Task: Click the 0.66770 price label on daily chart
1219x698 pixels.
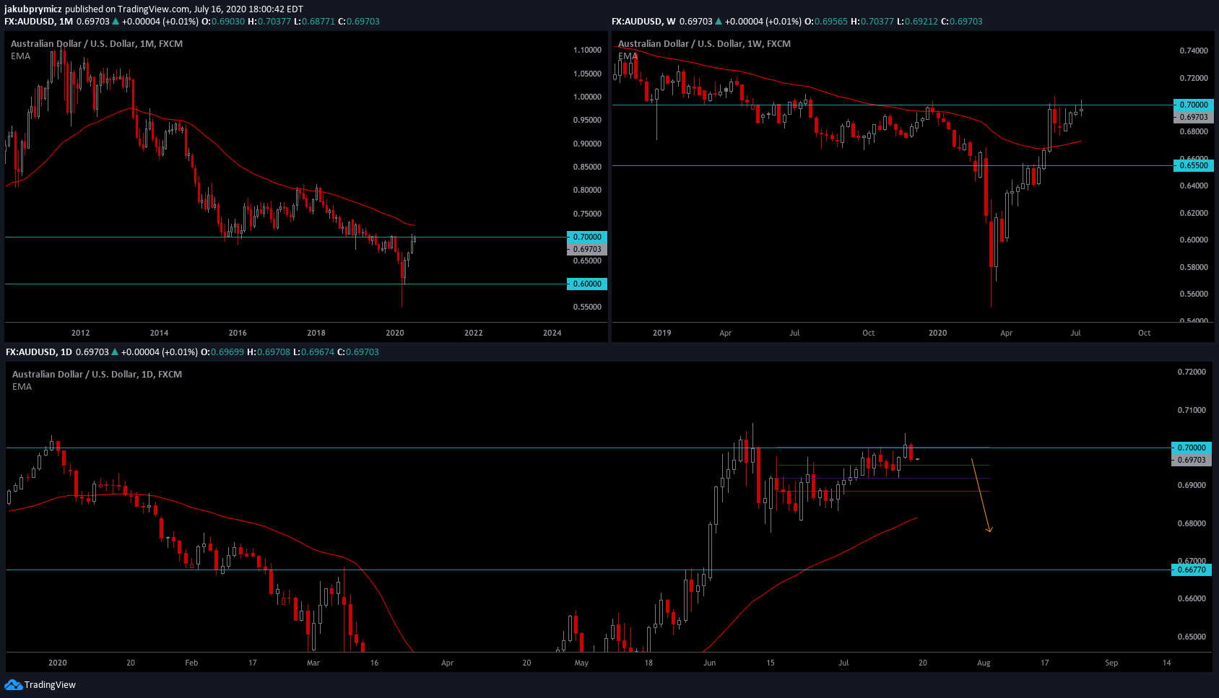Action: click(x=1192, y=570)
